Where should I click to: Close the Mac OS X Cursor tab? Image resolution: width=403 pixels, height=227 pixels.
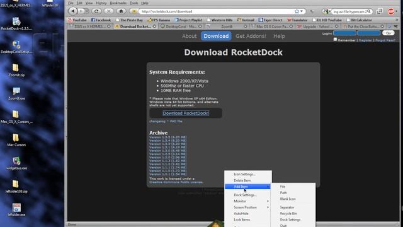(x=291, y=26)
